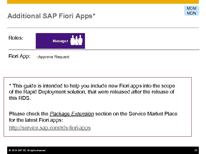
Task: Select the Roles: label
Action: 16,38
